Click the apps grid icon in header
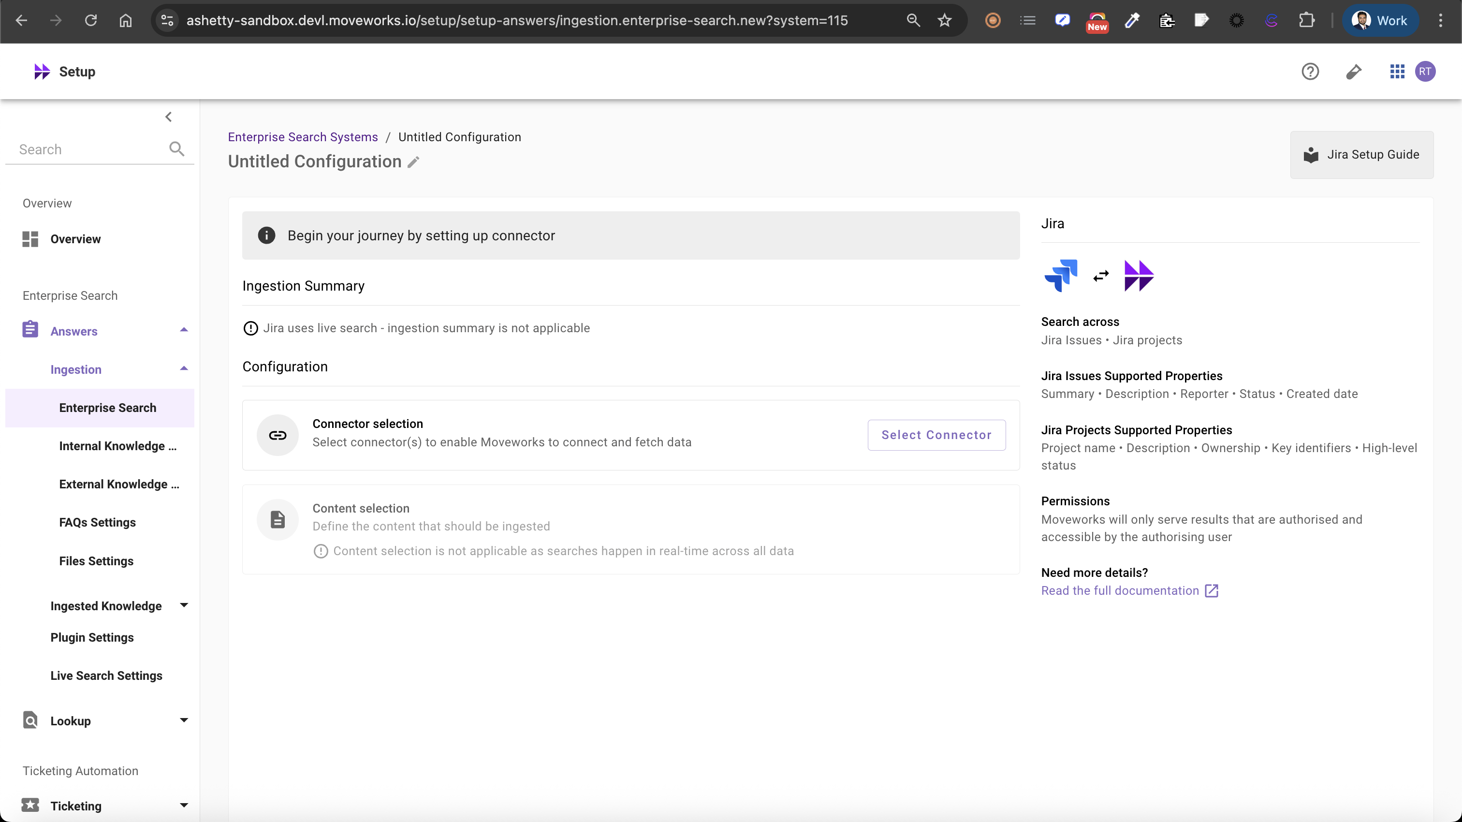 (x=1397, y=72)
